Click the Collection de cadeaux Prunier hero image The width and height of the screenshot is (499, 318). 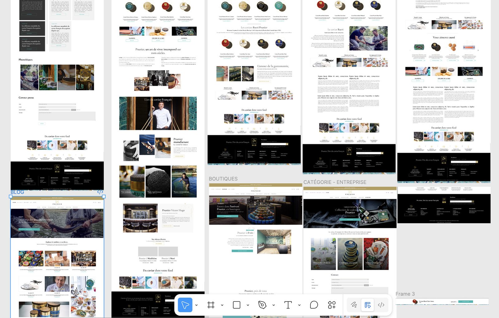pyautogui.click(x=350, y=214)
